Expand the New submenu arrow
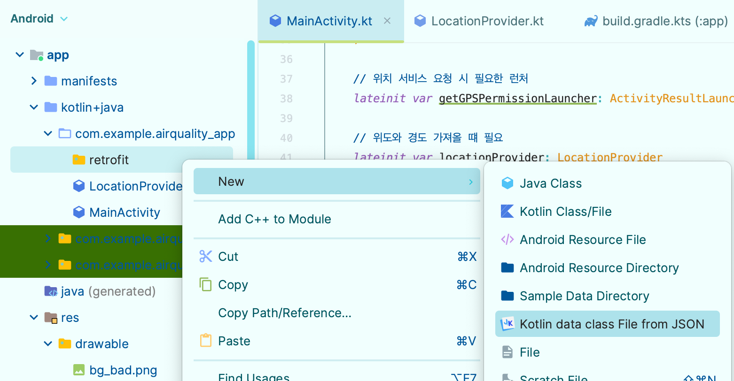This screenshot has width=734, height=381. (470, 182)
